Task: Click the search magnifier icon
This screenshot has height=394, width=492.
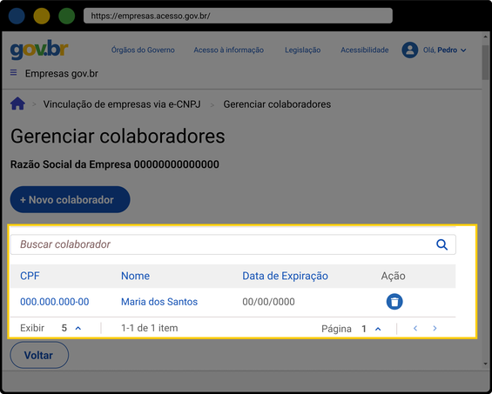Action: coord(441,244)
